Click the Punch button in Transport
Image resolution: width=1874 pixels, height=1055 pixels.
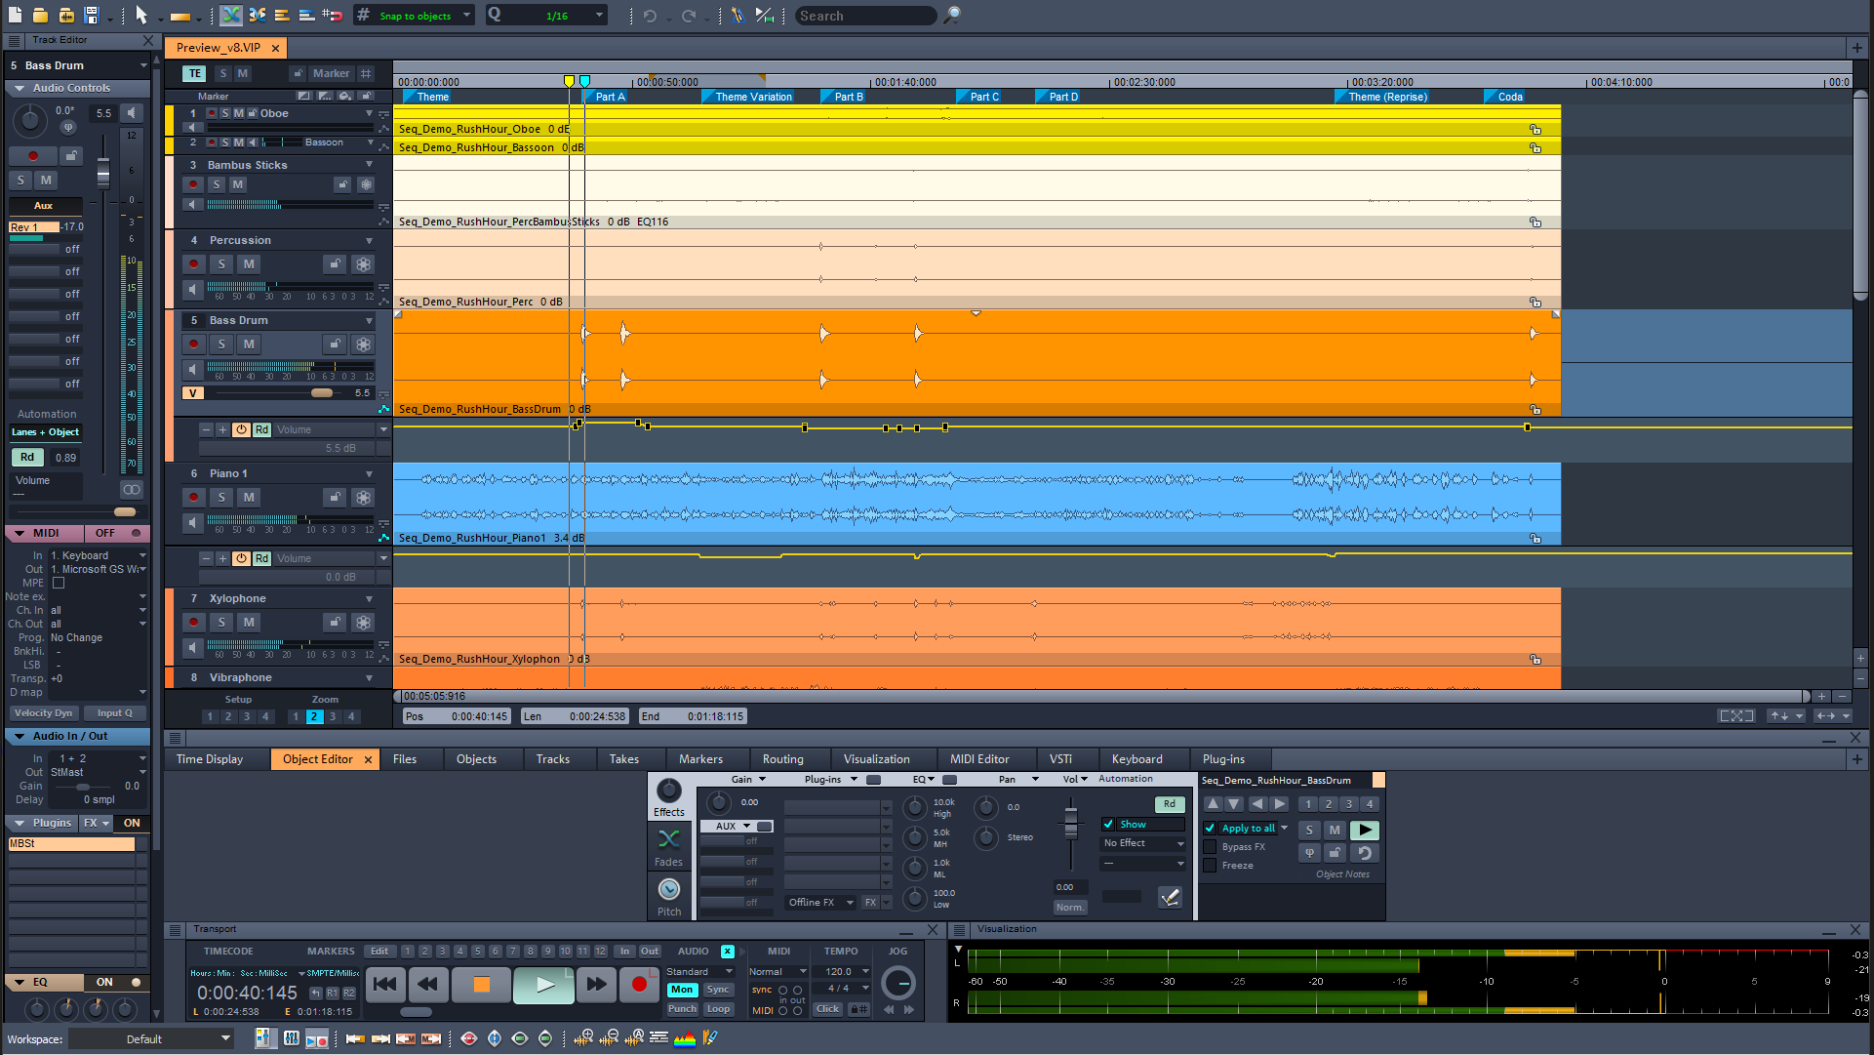(682, 1009)
